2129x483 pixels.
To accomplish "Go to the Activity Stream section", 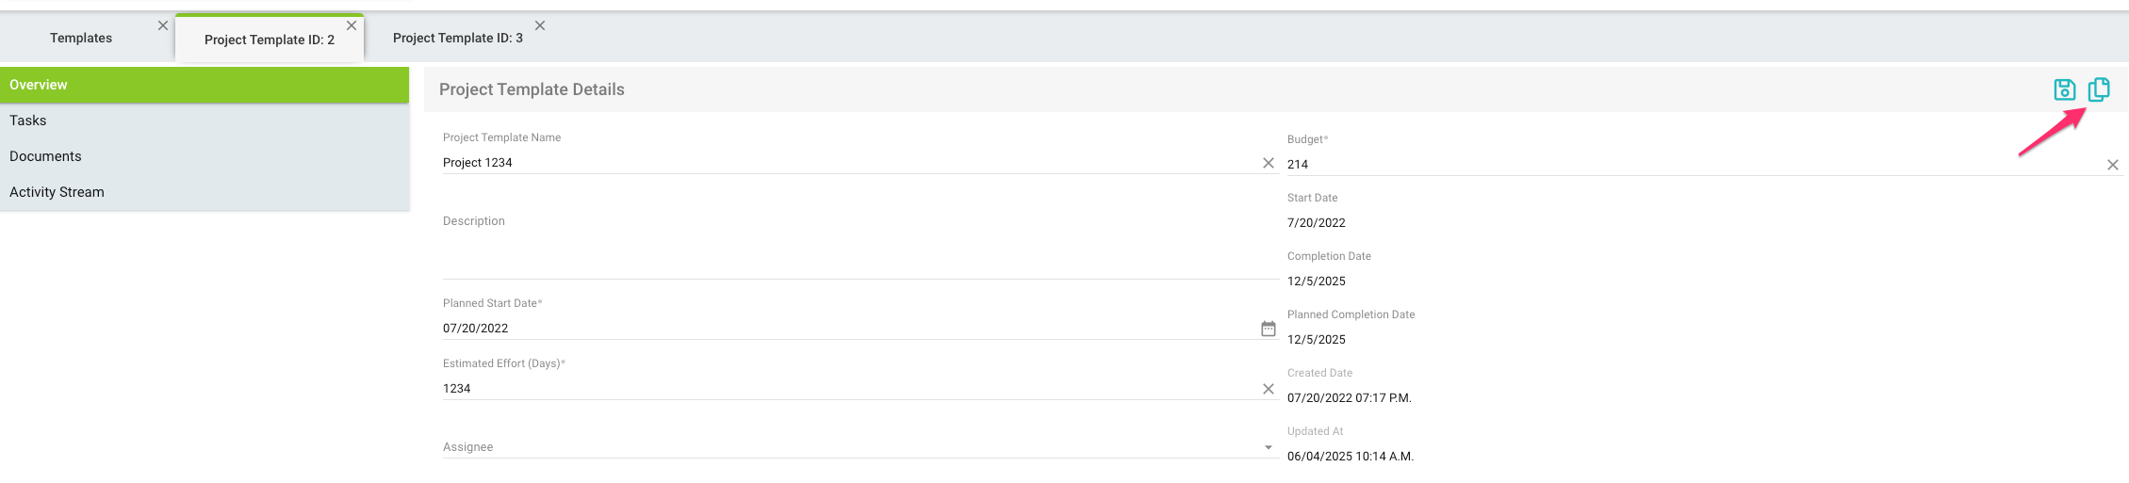I will [57, 192].
